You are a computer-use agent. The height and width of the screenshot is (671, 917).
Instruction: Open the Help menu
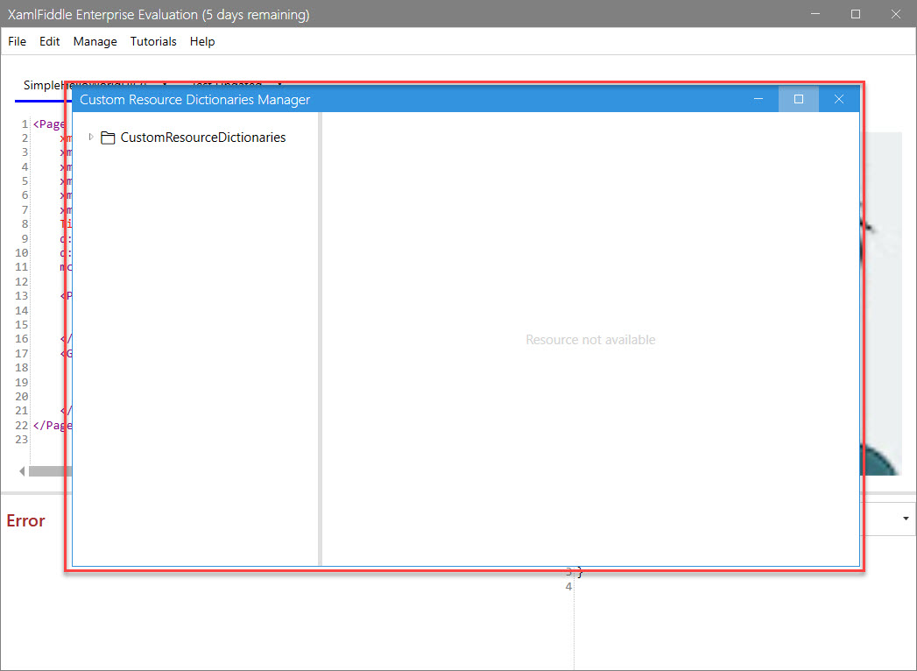[202, 41]
